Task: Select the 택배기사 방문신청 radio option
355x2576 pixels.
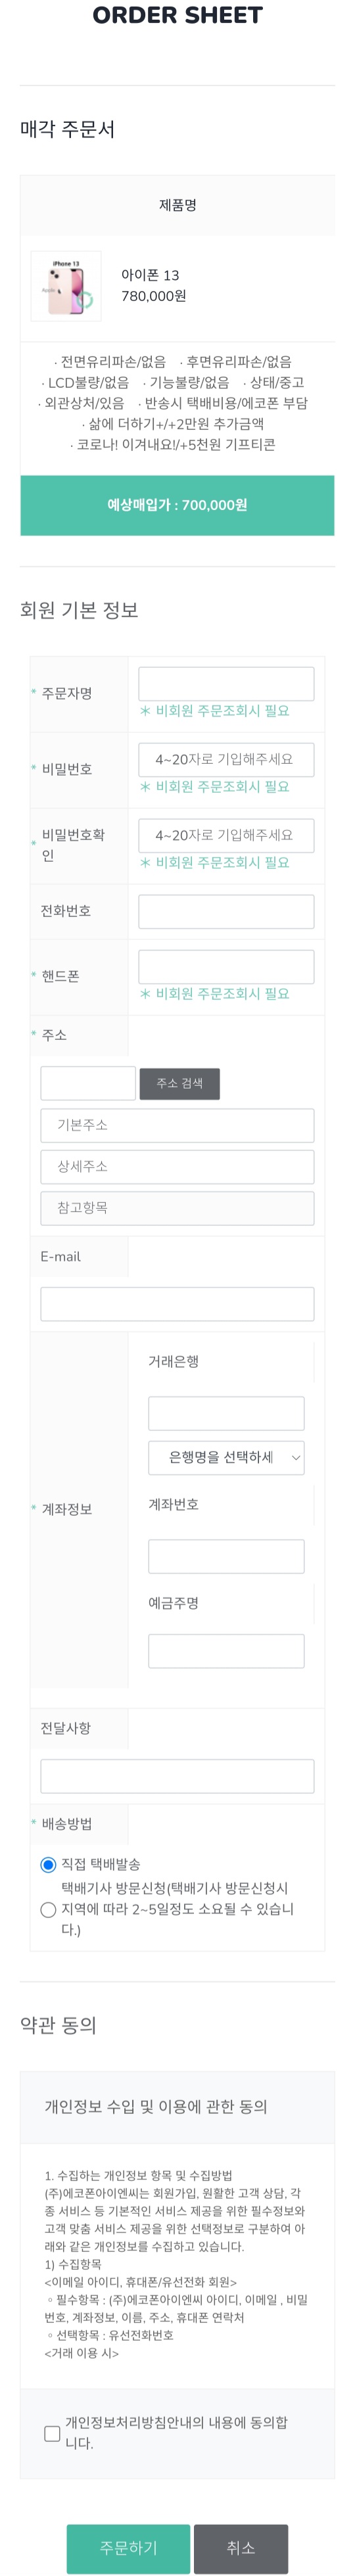Action: pyautogui.click(x=48, y=1910)
